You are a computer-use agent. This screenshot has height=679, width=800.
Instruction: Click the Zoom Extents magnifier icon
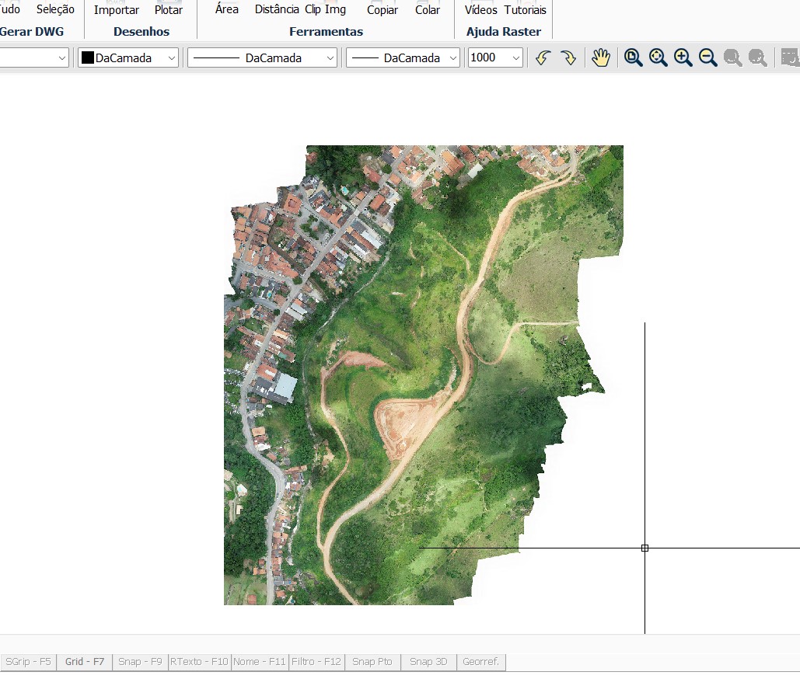pos(658,57)
